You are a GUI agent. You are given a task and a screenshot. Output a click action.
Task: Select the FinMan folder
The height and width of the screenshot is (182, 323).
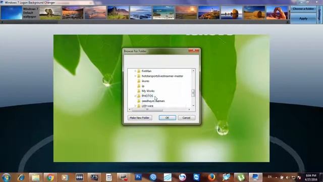click(x=146, y=71)
